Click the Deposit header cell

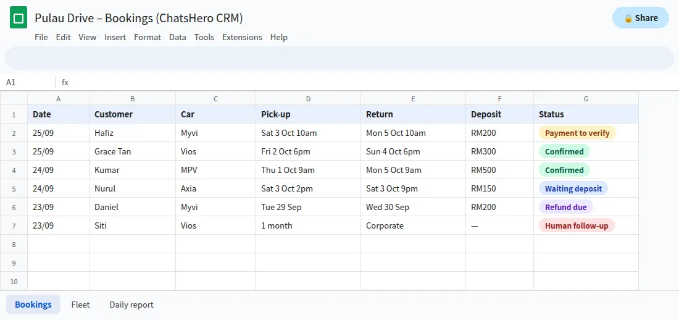tap(500, 114)
